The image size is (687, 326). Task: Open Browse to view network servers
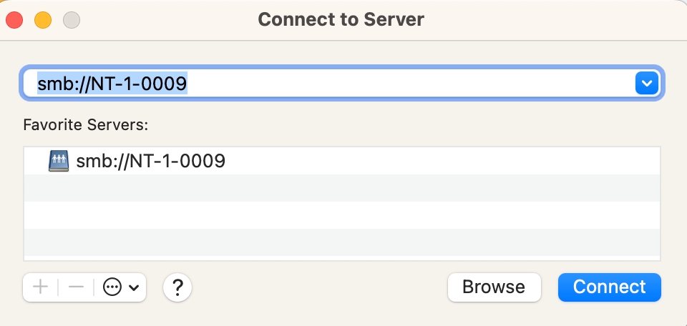493,287
